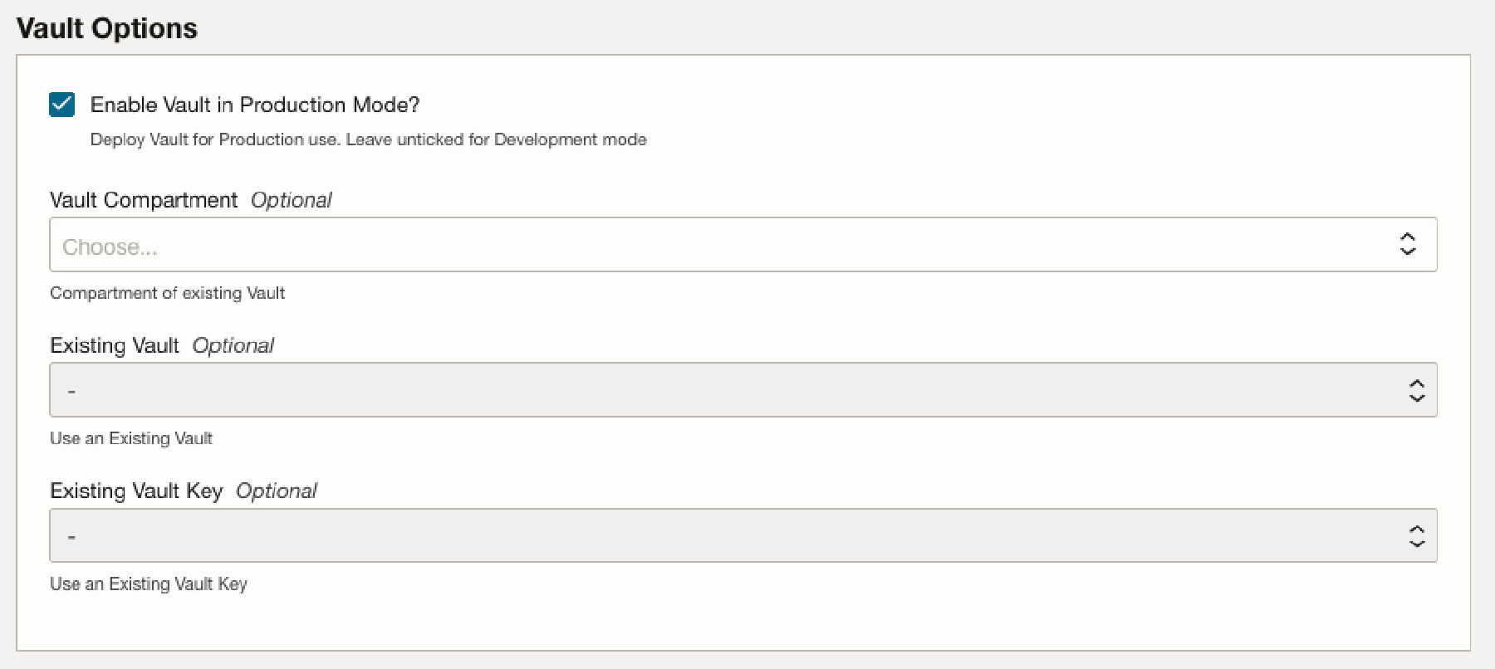Click the Existing Vault chevron arrows icon
Viewport: 1495px width, 669px height.
pyautogui.click(x=1417, y=390)
